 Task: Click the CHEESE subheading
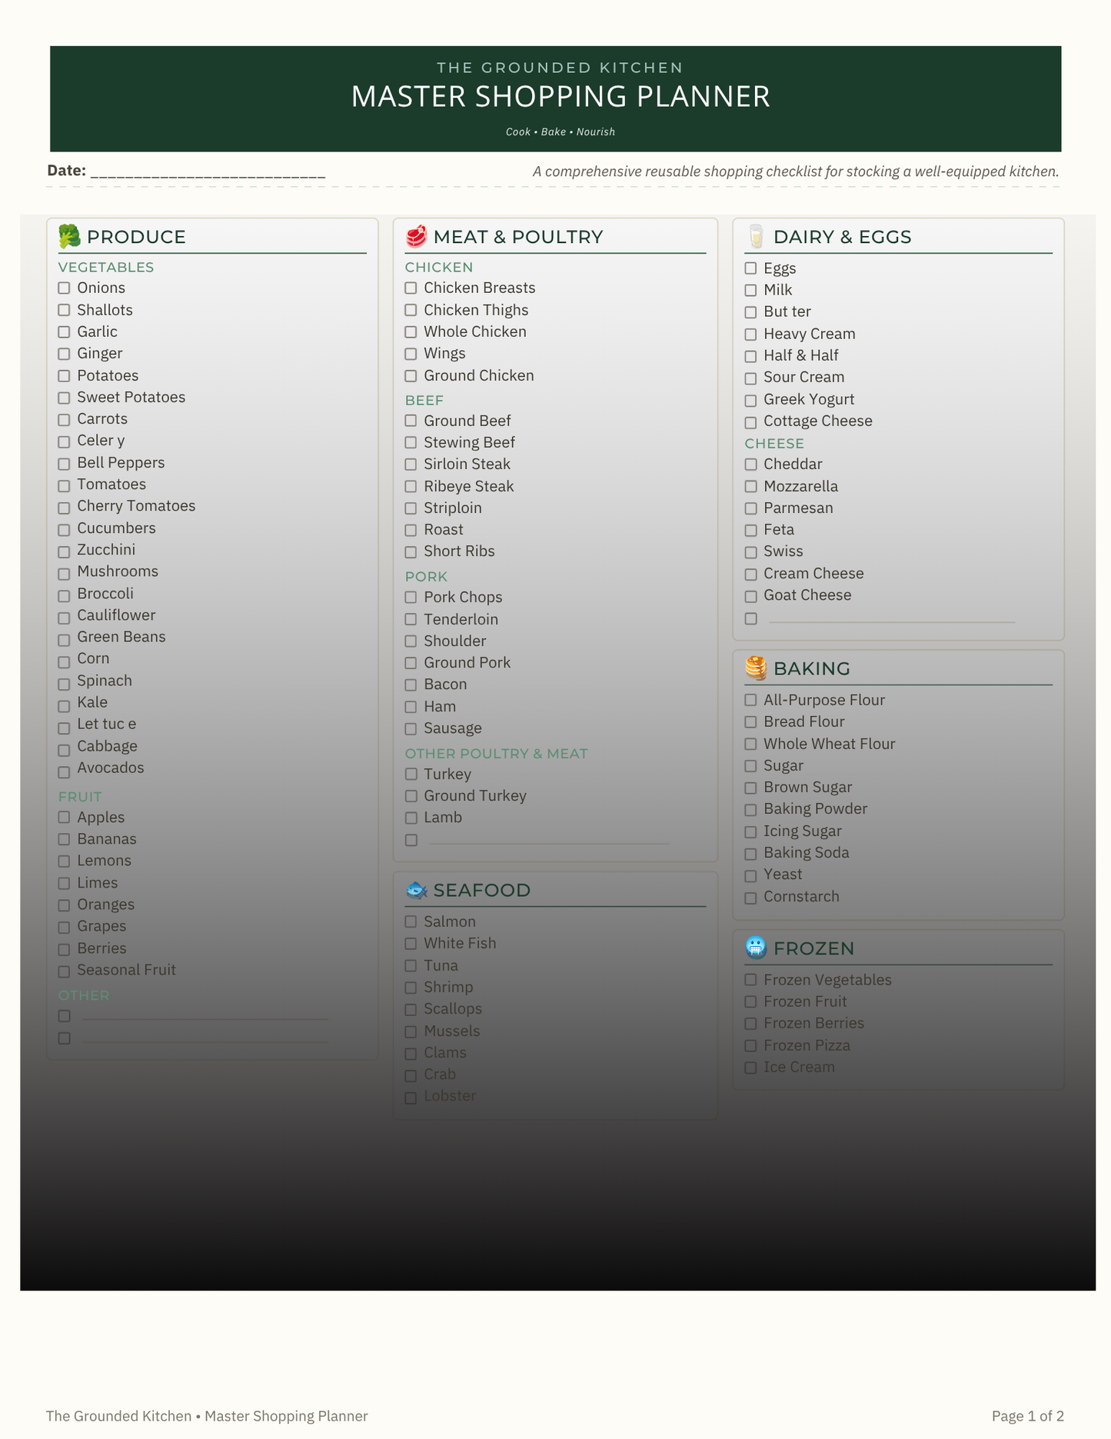click(x=774, y=443)
